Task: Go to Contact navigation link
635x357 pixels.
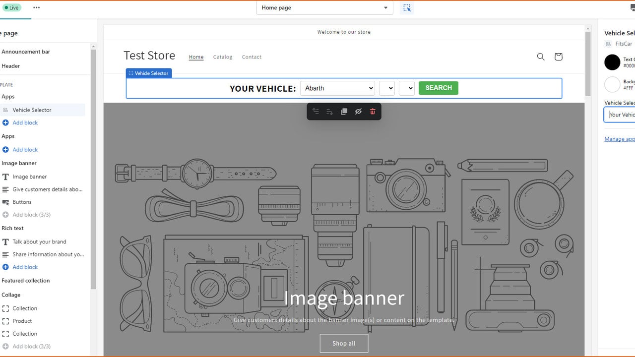Action: tap(252, 57)
